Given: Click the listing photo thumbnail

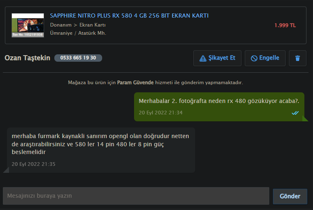Looking at the screenshot, I should coord(28,25).
